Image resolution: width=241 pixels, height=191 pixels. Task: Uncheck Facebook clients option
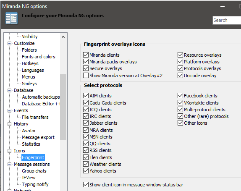[180, 96]
